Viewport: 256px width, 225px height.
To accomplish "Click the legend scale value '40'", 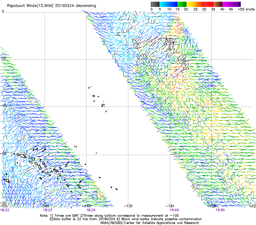I will coord(222,9).
